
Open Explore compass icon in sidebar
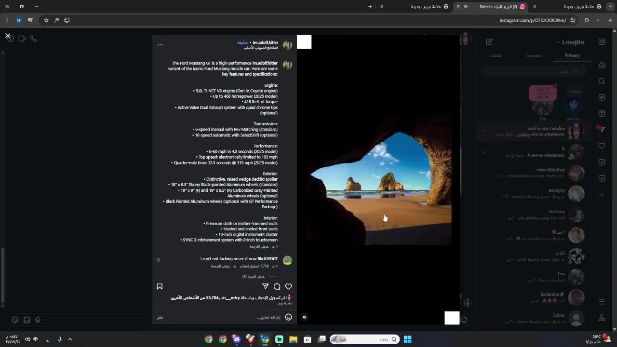click(602, 97)
